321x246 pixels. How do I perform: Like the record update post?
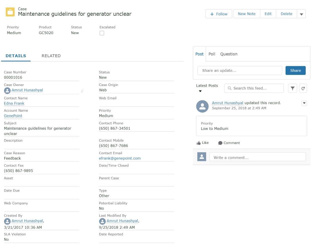203,143
